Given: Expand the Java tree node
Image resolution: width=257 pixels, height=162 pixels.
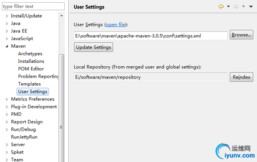Looking at the screenshot, I should (7, 23).
